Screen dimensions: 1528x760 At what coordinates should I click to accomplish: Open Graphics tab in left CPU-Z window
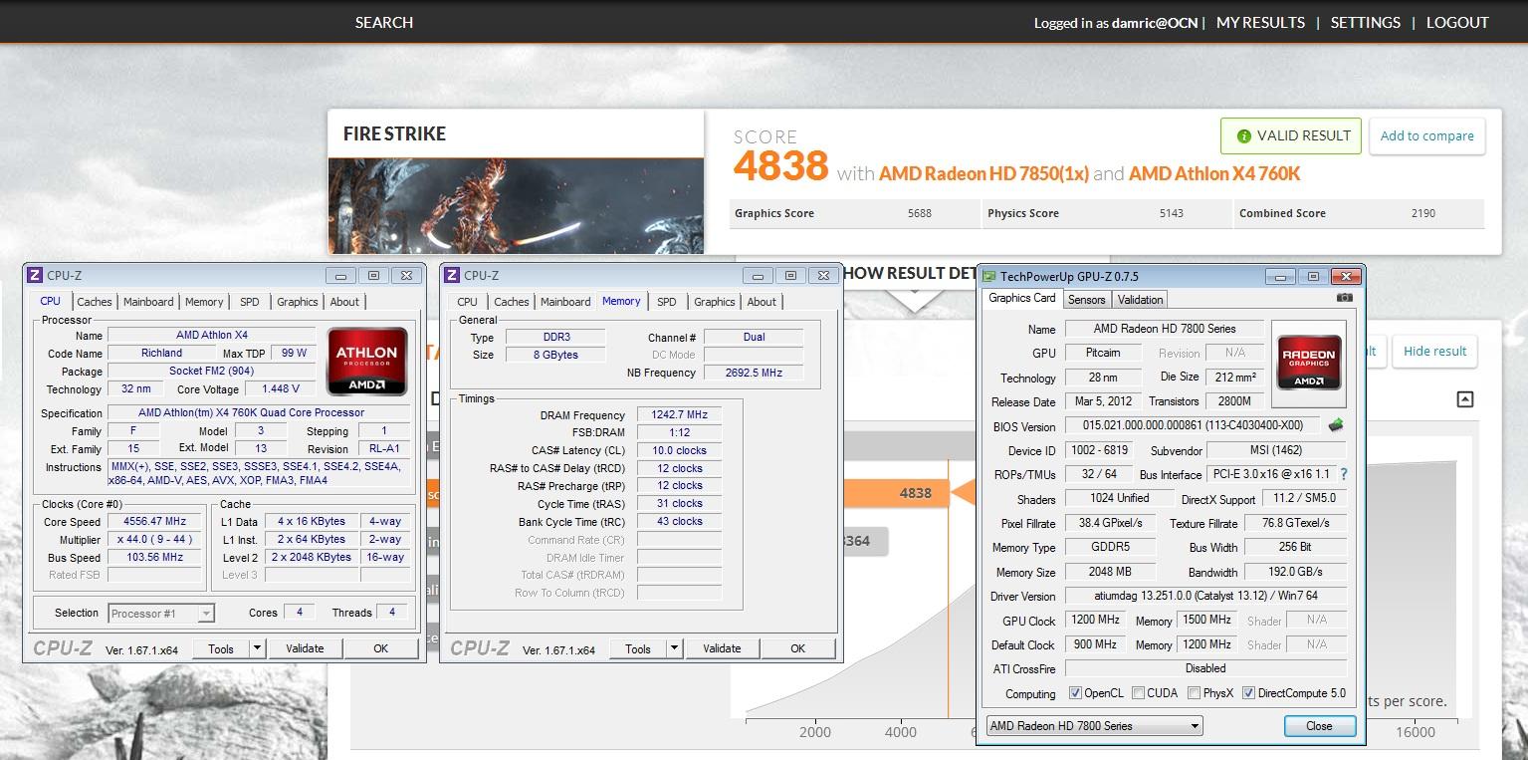coord(298,302)
